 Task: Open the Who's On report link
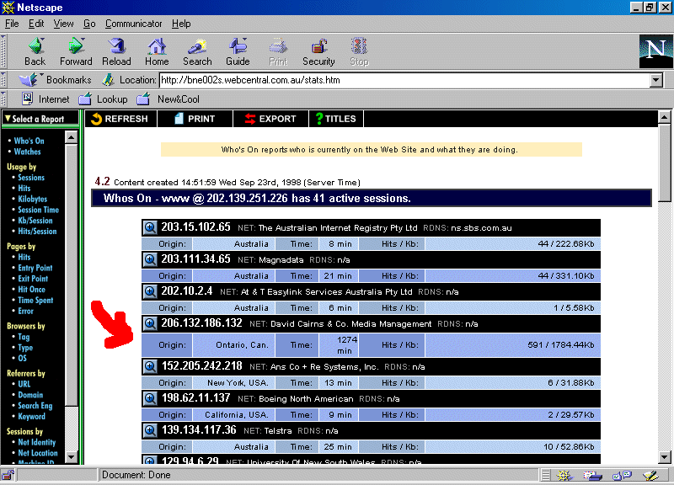tap(29, 141)
